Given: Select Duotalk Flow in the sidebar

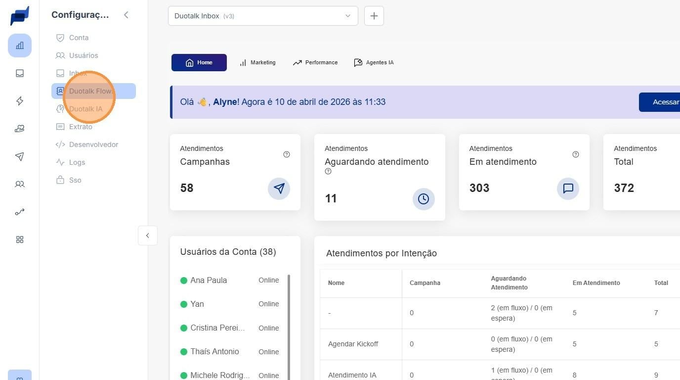Looking at the screenshot, I should coord(93,91).
